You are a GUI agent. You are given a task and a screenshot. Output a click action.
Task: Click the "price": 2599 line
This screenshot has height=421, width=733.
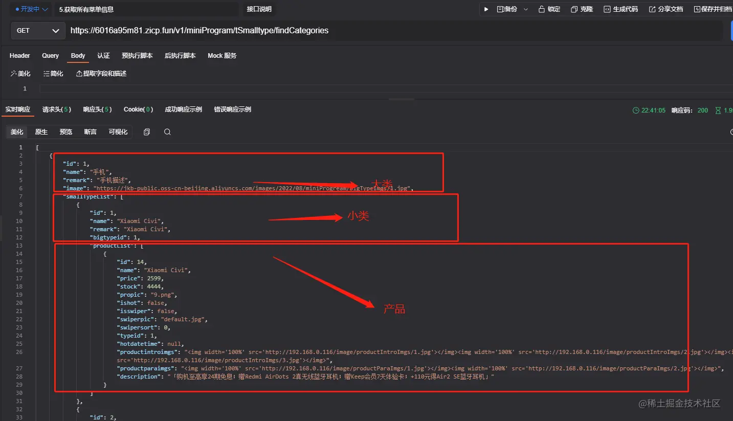click(140, 278)
